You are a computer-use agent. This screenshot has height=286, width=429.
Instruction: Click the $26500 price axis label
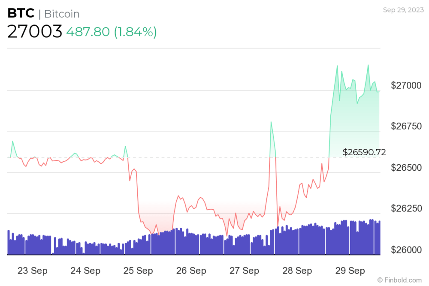point(406,168)
